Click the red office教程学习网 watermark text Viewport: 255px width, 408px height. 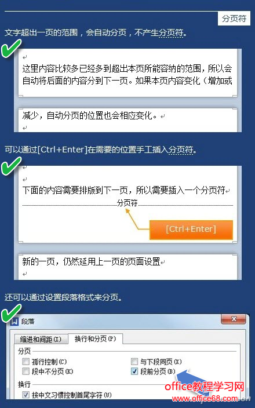pyautogui.click(x=205, y=387)
